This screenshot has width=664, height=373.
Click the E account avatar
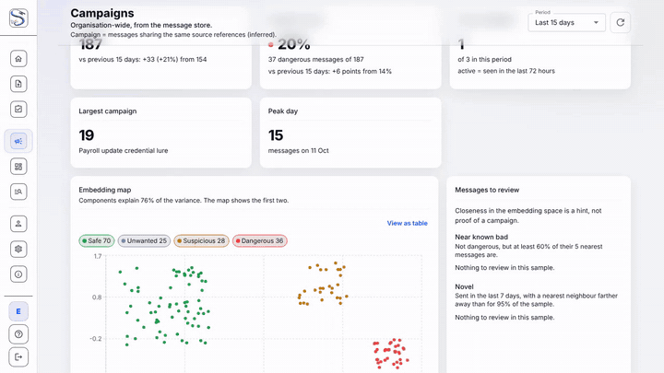pos(18,311)
